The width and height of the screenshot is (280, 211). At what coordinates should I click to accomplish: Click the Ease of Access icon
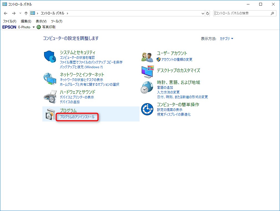[x=147, y=109]
